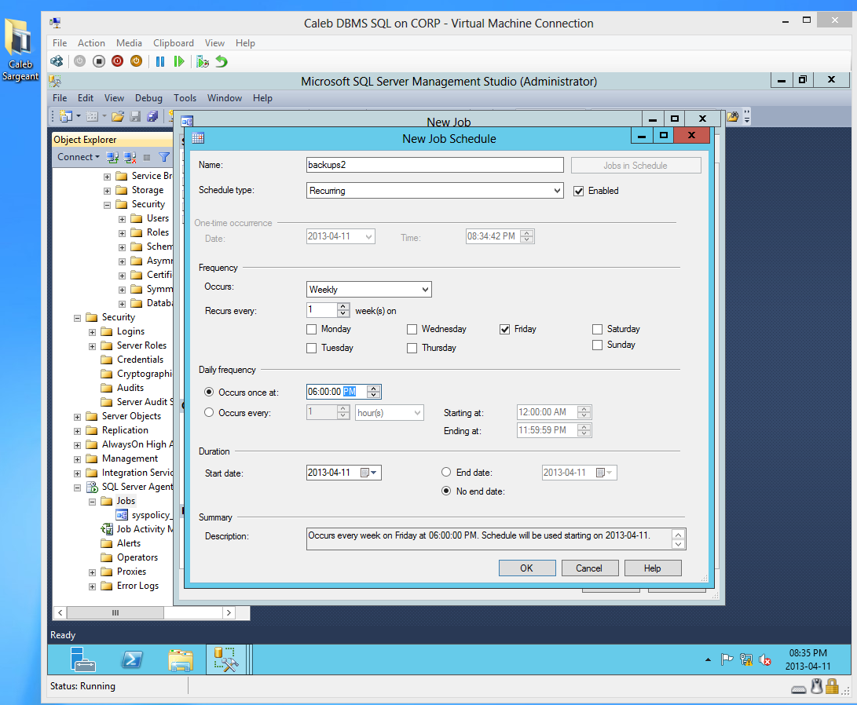
Task: Select the End date radio button
Action: coord(446,472)
